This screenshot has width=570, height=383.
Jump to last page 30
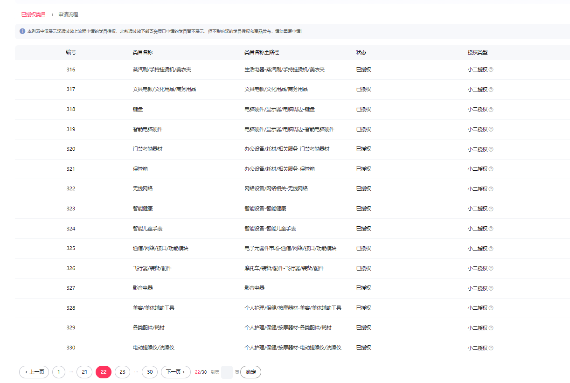pyautogui.click(x=150, y=372)
